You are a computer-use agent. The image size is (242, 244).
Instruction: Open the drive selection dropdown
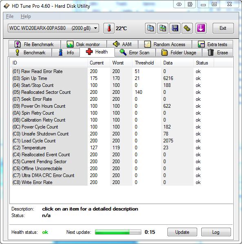coord(53,28)
